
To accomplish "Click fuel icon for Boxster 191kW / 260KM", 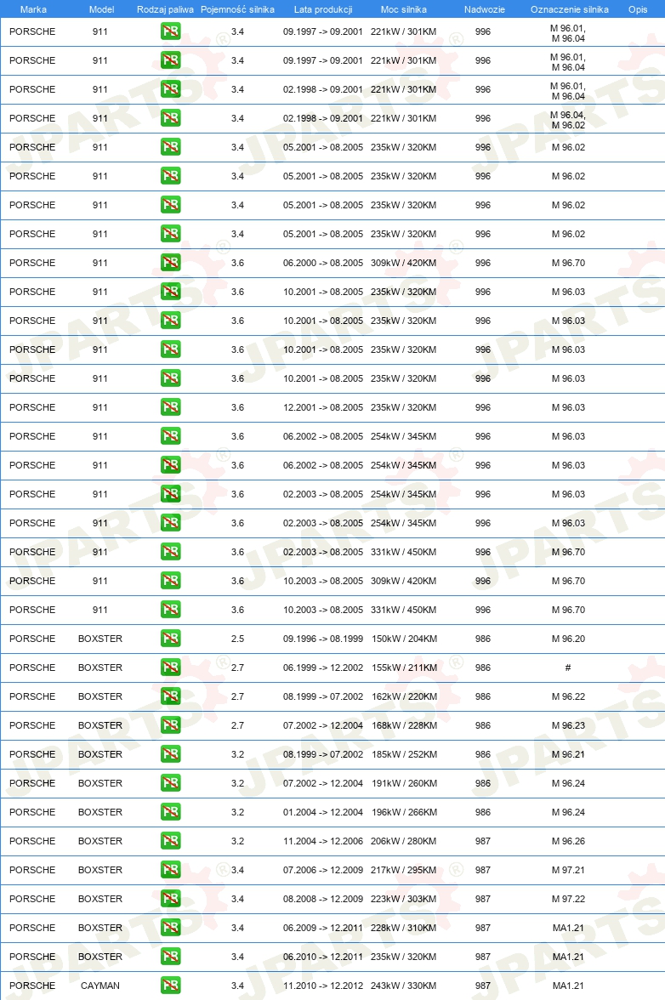I will click(170, 783).
